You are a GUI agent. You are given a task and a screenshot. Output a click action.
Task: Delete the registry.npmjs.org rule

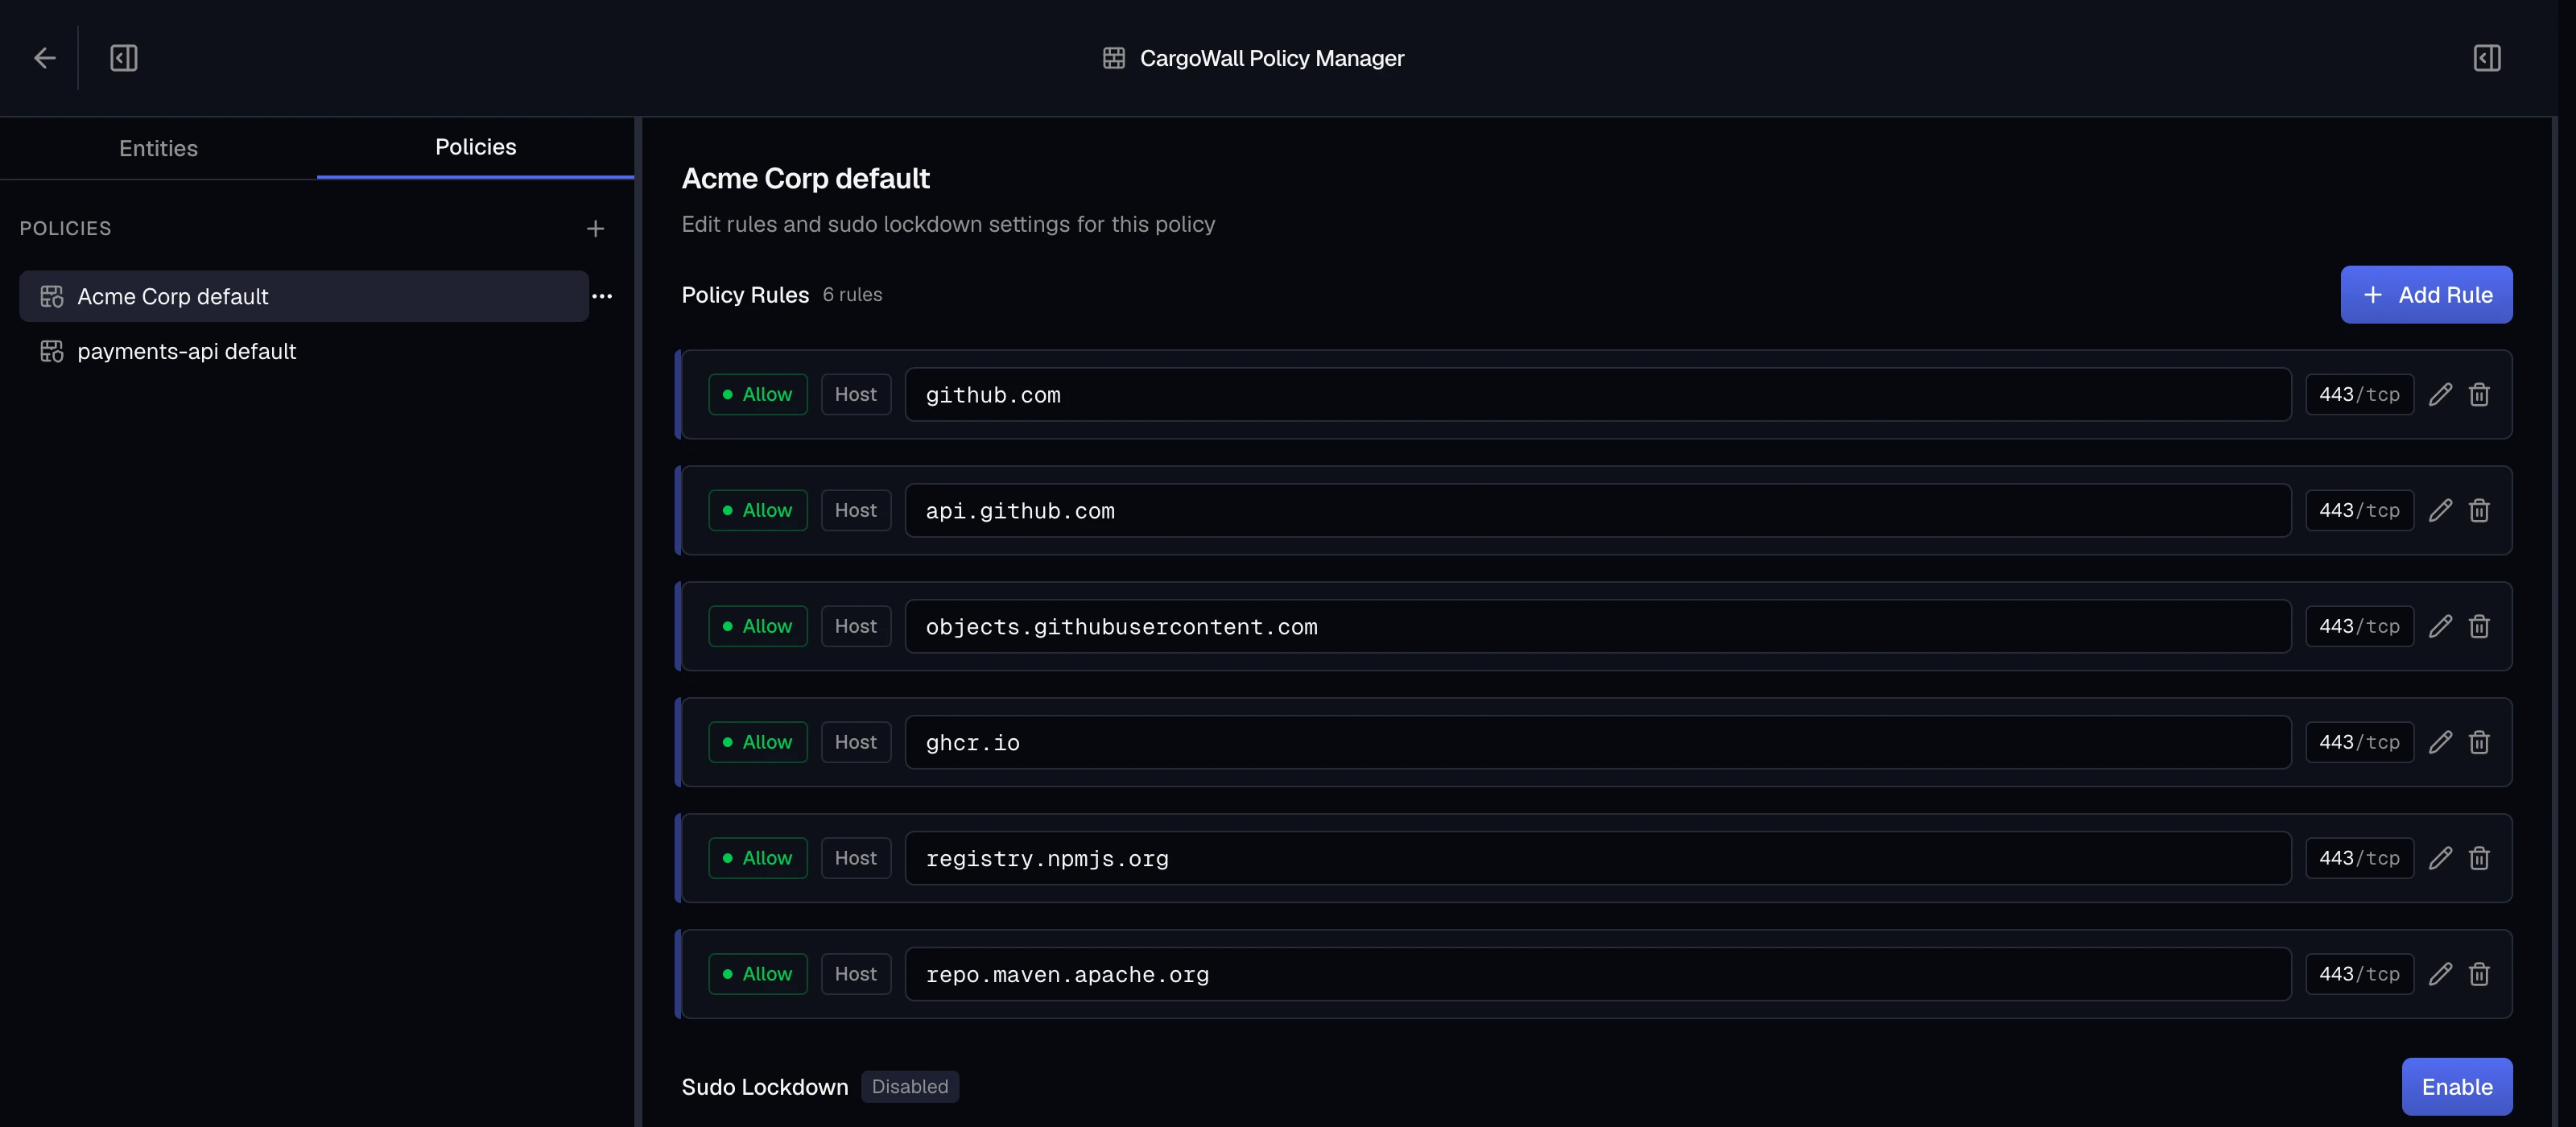click(x=2479, y=859)
